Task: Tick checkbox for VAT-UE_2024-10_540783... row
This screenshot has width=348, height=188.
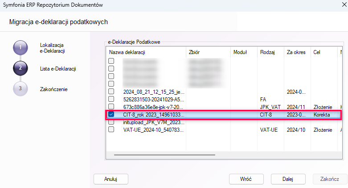Action: [111, 130]
